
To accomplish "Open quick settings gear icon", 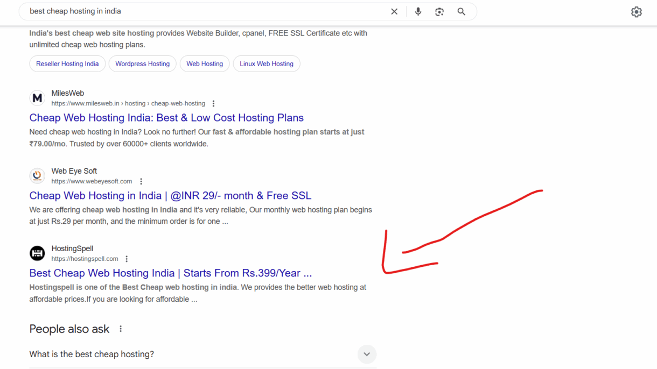I will (x=637, y=12).
